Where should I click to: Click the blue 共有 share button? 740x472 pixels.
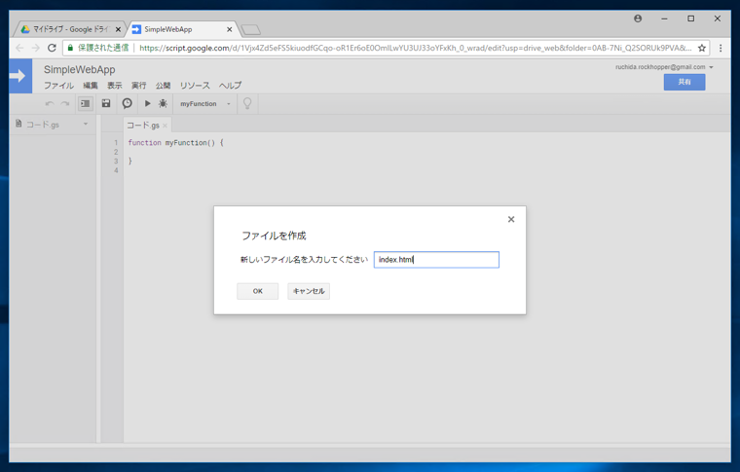684,82
